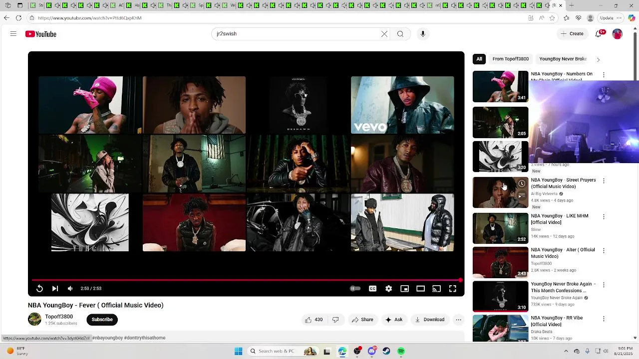Toggle subtitles closed captions
The image size is (639, 359).
tap(373, 288)
